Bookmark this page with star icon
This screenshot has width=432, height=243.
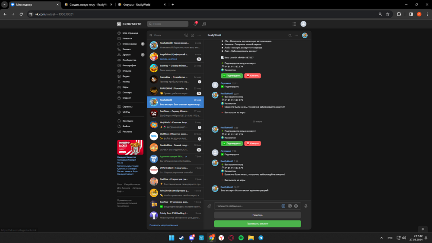tap(388, 14)
